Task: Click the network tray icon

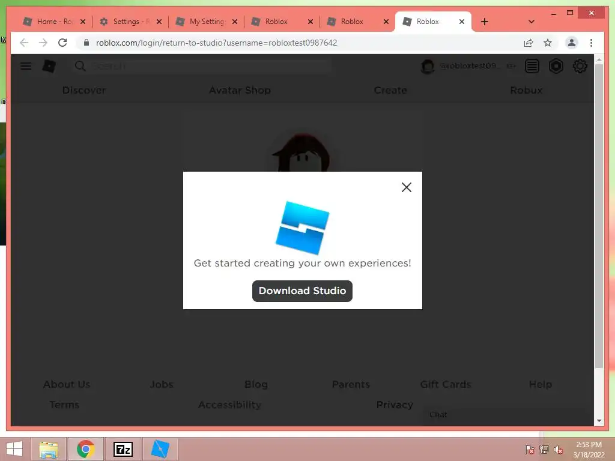Action: (544, 450)
